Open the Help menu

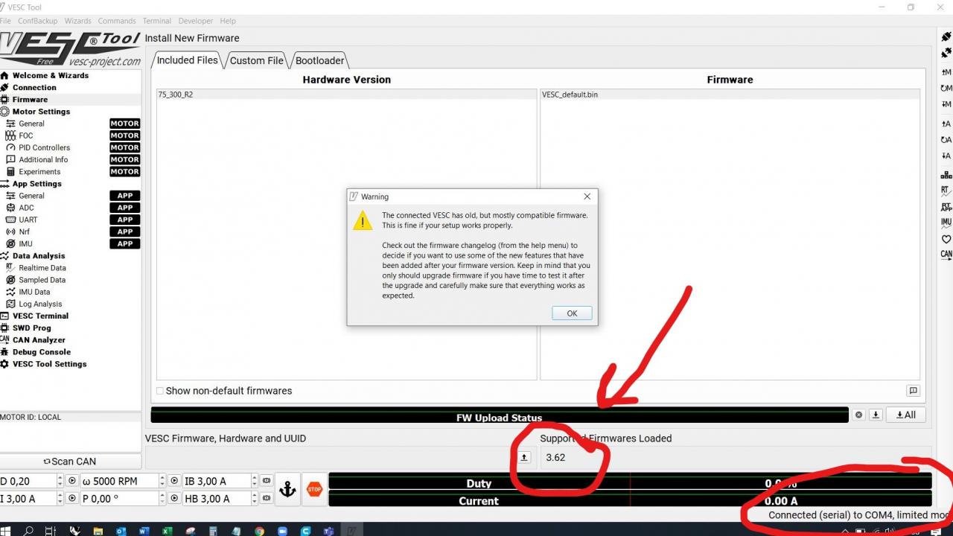point(228,21)
